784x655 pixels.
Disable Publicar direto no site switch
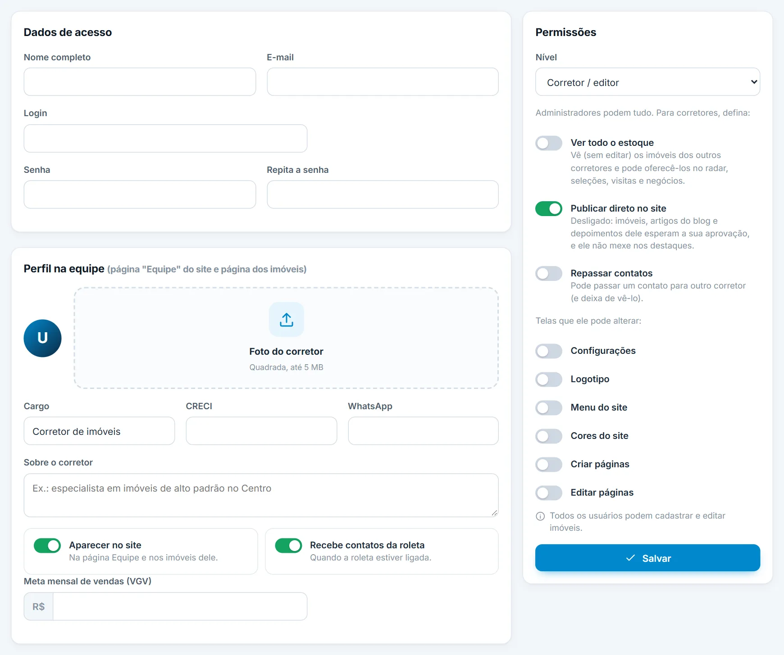[549, 209]
